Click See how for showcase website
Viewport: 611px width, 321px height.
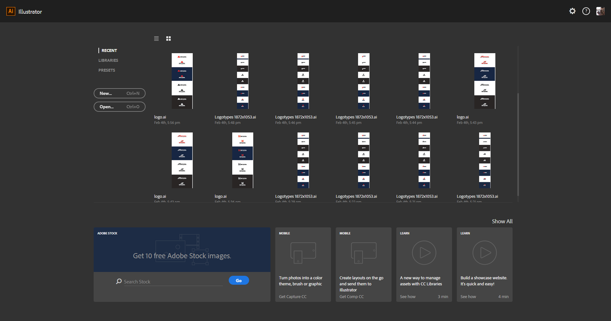coord(468,296)
